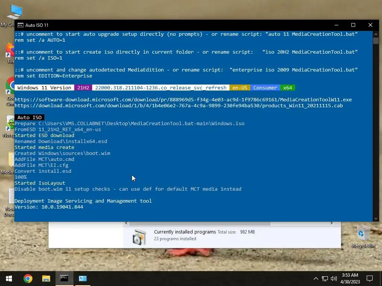Click the '100%' progress line
Screen dimensions: 382x286
click(21, 177)
